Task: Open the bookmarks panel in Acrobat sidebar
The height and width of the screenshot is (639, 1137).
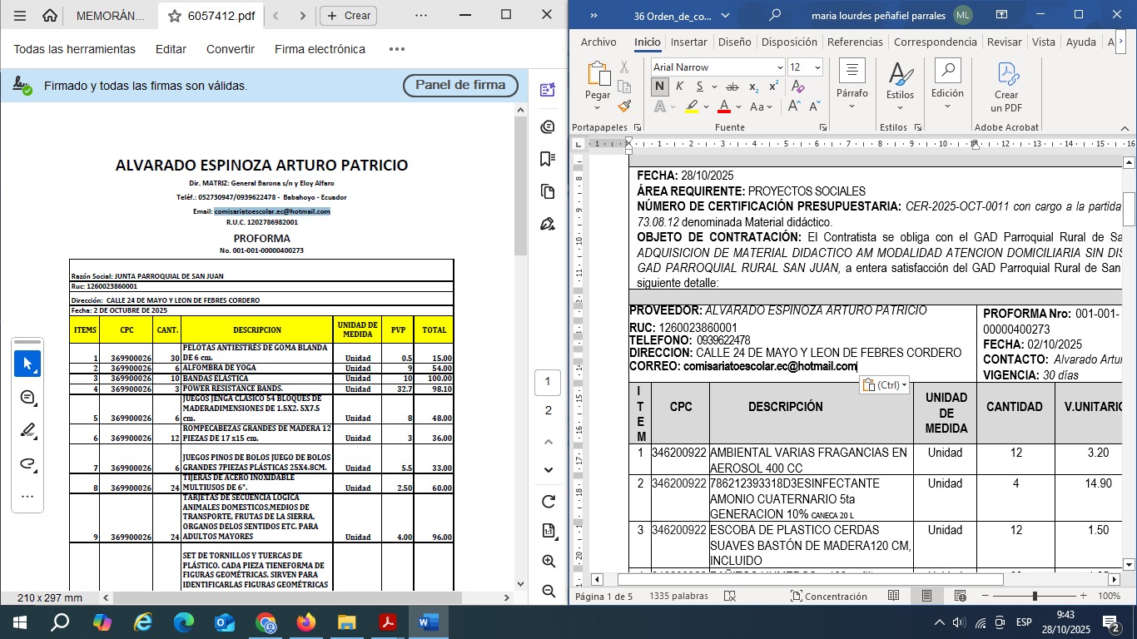Action: [548, 159]
